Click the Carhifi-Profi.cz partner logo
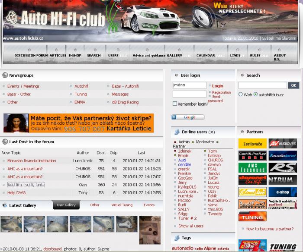This screenshot has width=303, height=252. (x=252, y=155)
